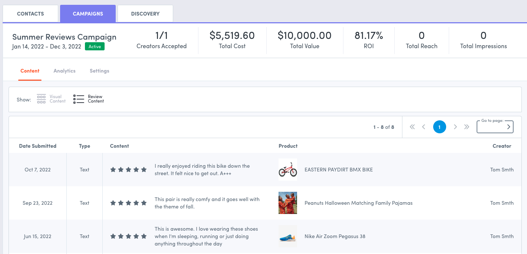The image size is (527, 254).
Task: Go to previous page arrow
Action: [x=424, y=127]
